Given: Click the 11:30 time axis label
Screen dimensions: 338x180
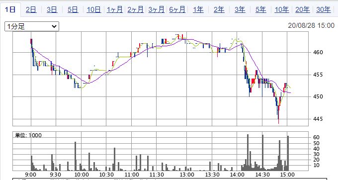Looking at the screenshot, I should pos(157,175).
